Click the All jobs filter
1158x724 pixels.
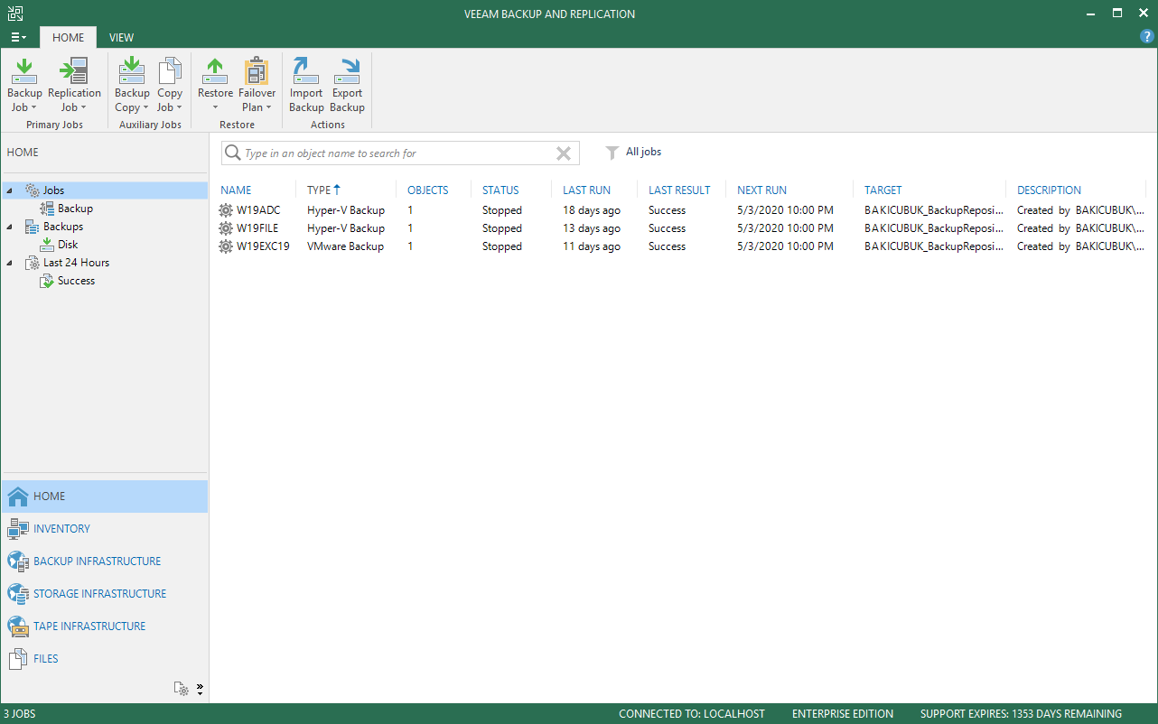coord(643,152)
